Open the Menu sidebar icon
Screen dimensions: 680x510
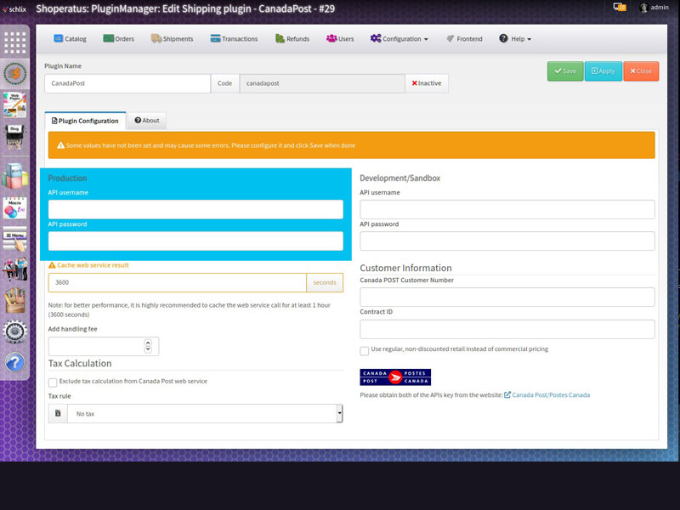pyautogui.click(x=15, y=239)
